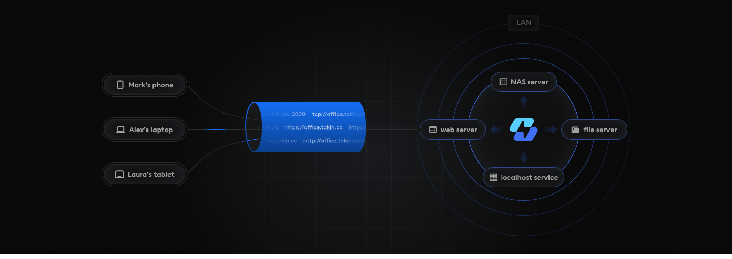Click the laptop icon beside Alex's laptop
Screen dimensions: 732x259
pos(120,129)
